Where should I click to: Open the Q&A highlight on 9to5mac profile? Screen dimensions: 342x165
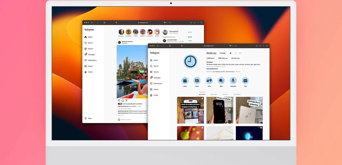click(221, 81)
